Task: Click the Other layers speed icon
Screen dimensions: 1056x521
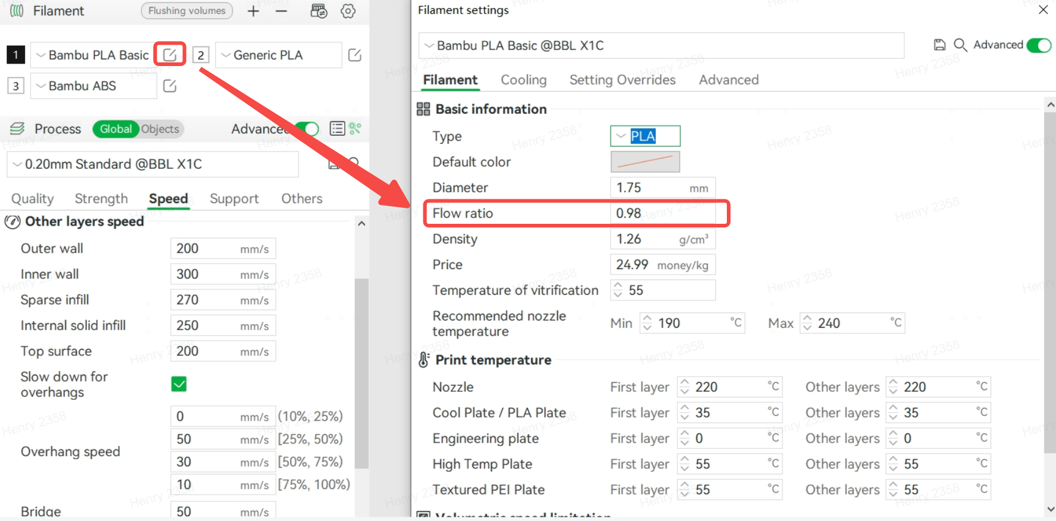Action: click(12, 221)
